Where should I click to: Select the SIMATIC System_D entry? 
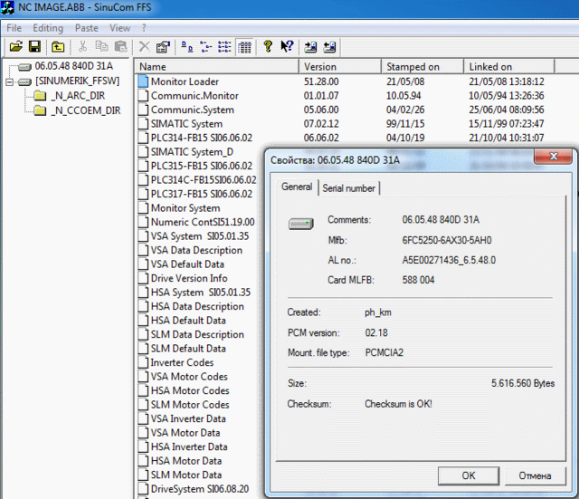coord(192,152)
